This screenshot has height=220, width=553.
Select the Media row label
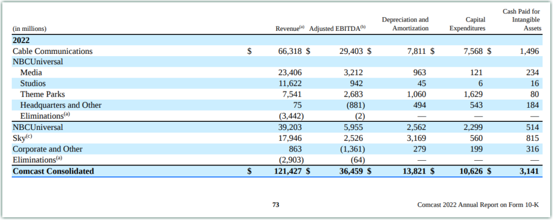31,73
